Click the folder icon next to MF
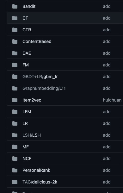This screenshot has width=123, height=193. 15,147
